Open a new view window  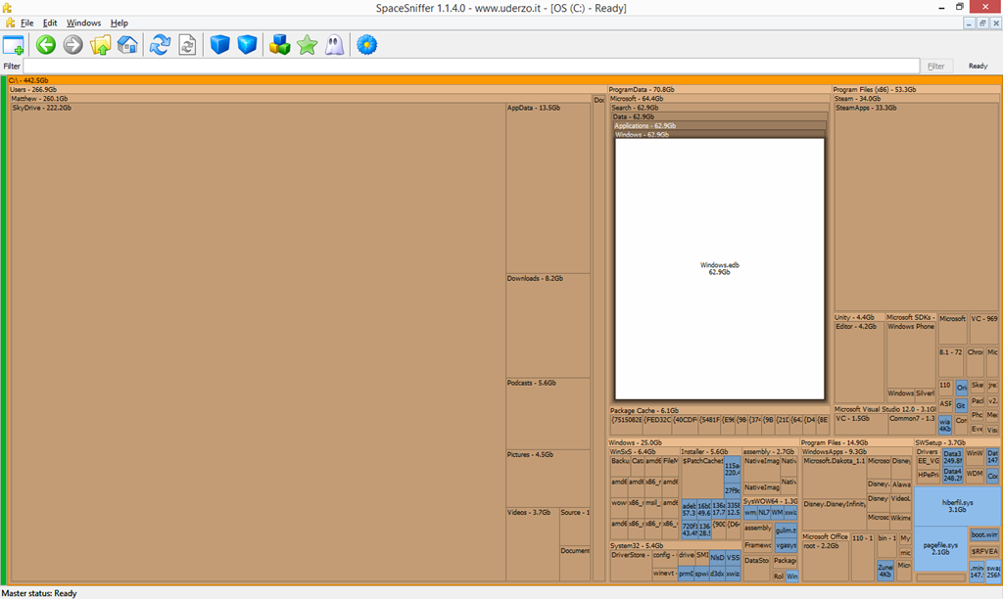[14, 45]
